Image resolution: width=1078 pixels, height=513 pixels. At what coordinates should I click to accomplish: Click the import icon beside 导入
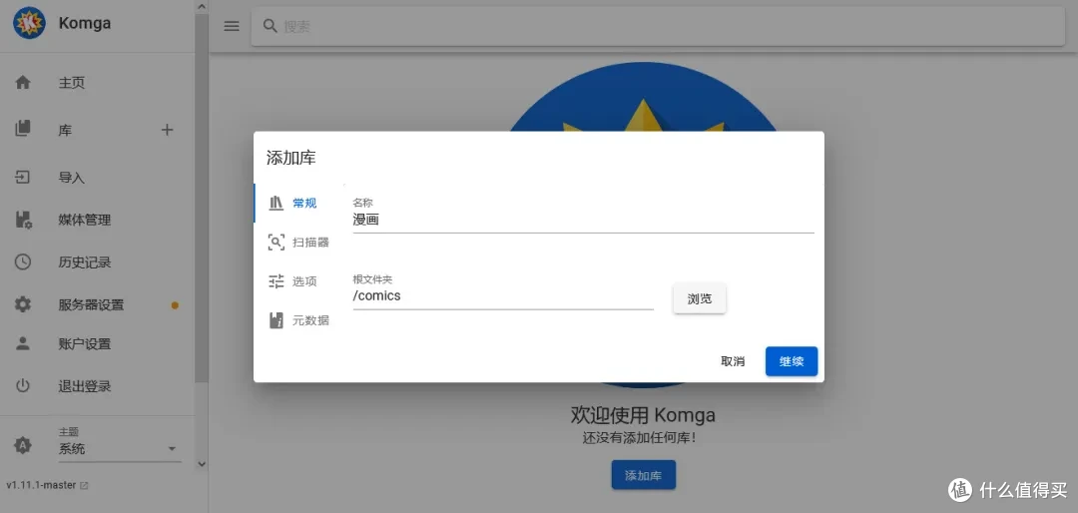(23, 178)
